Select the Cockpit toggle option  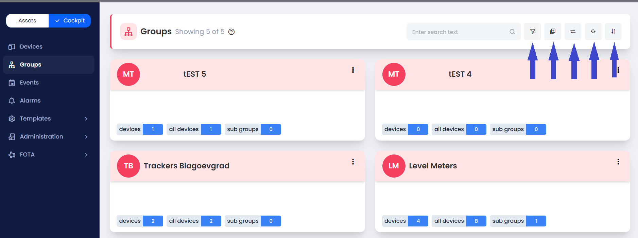70,21
